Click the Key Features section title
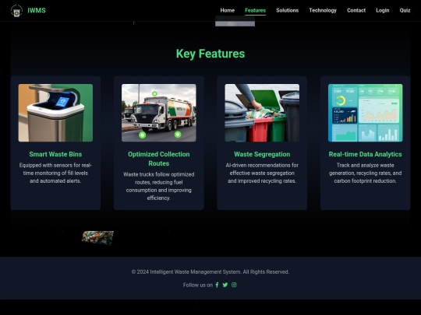 (210, 54)
